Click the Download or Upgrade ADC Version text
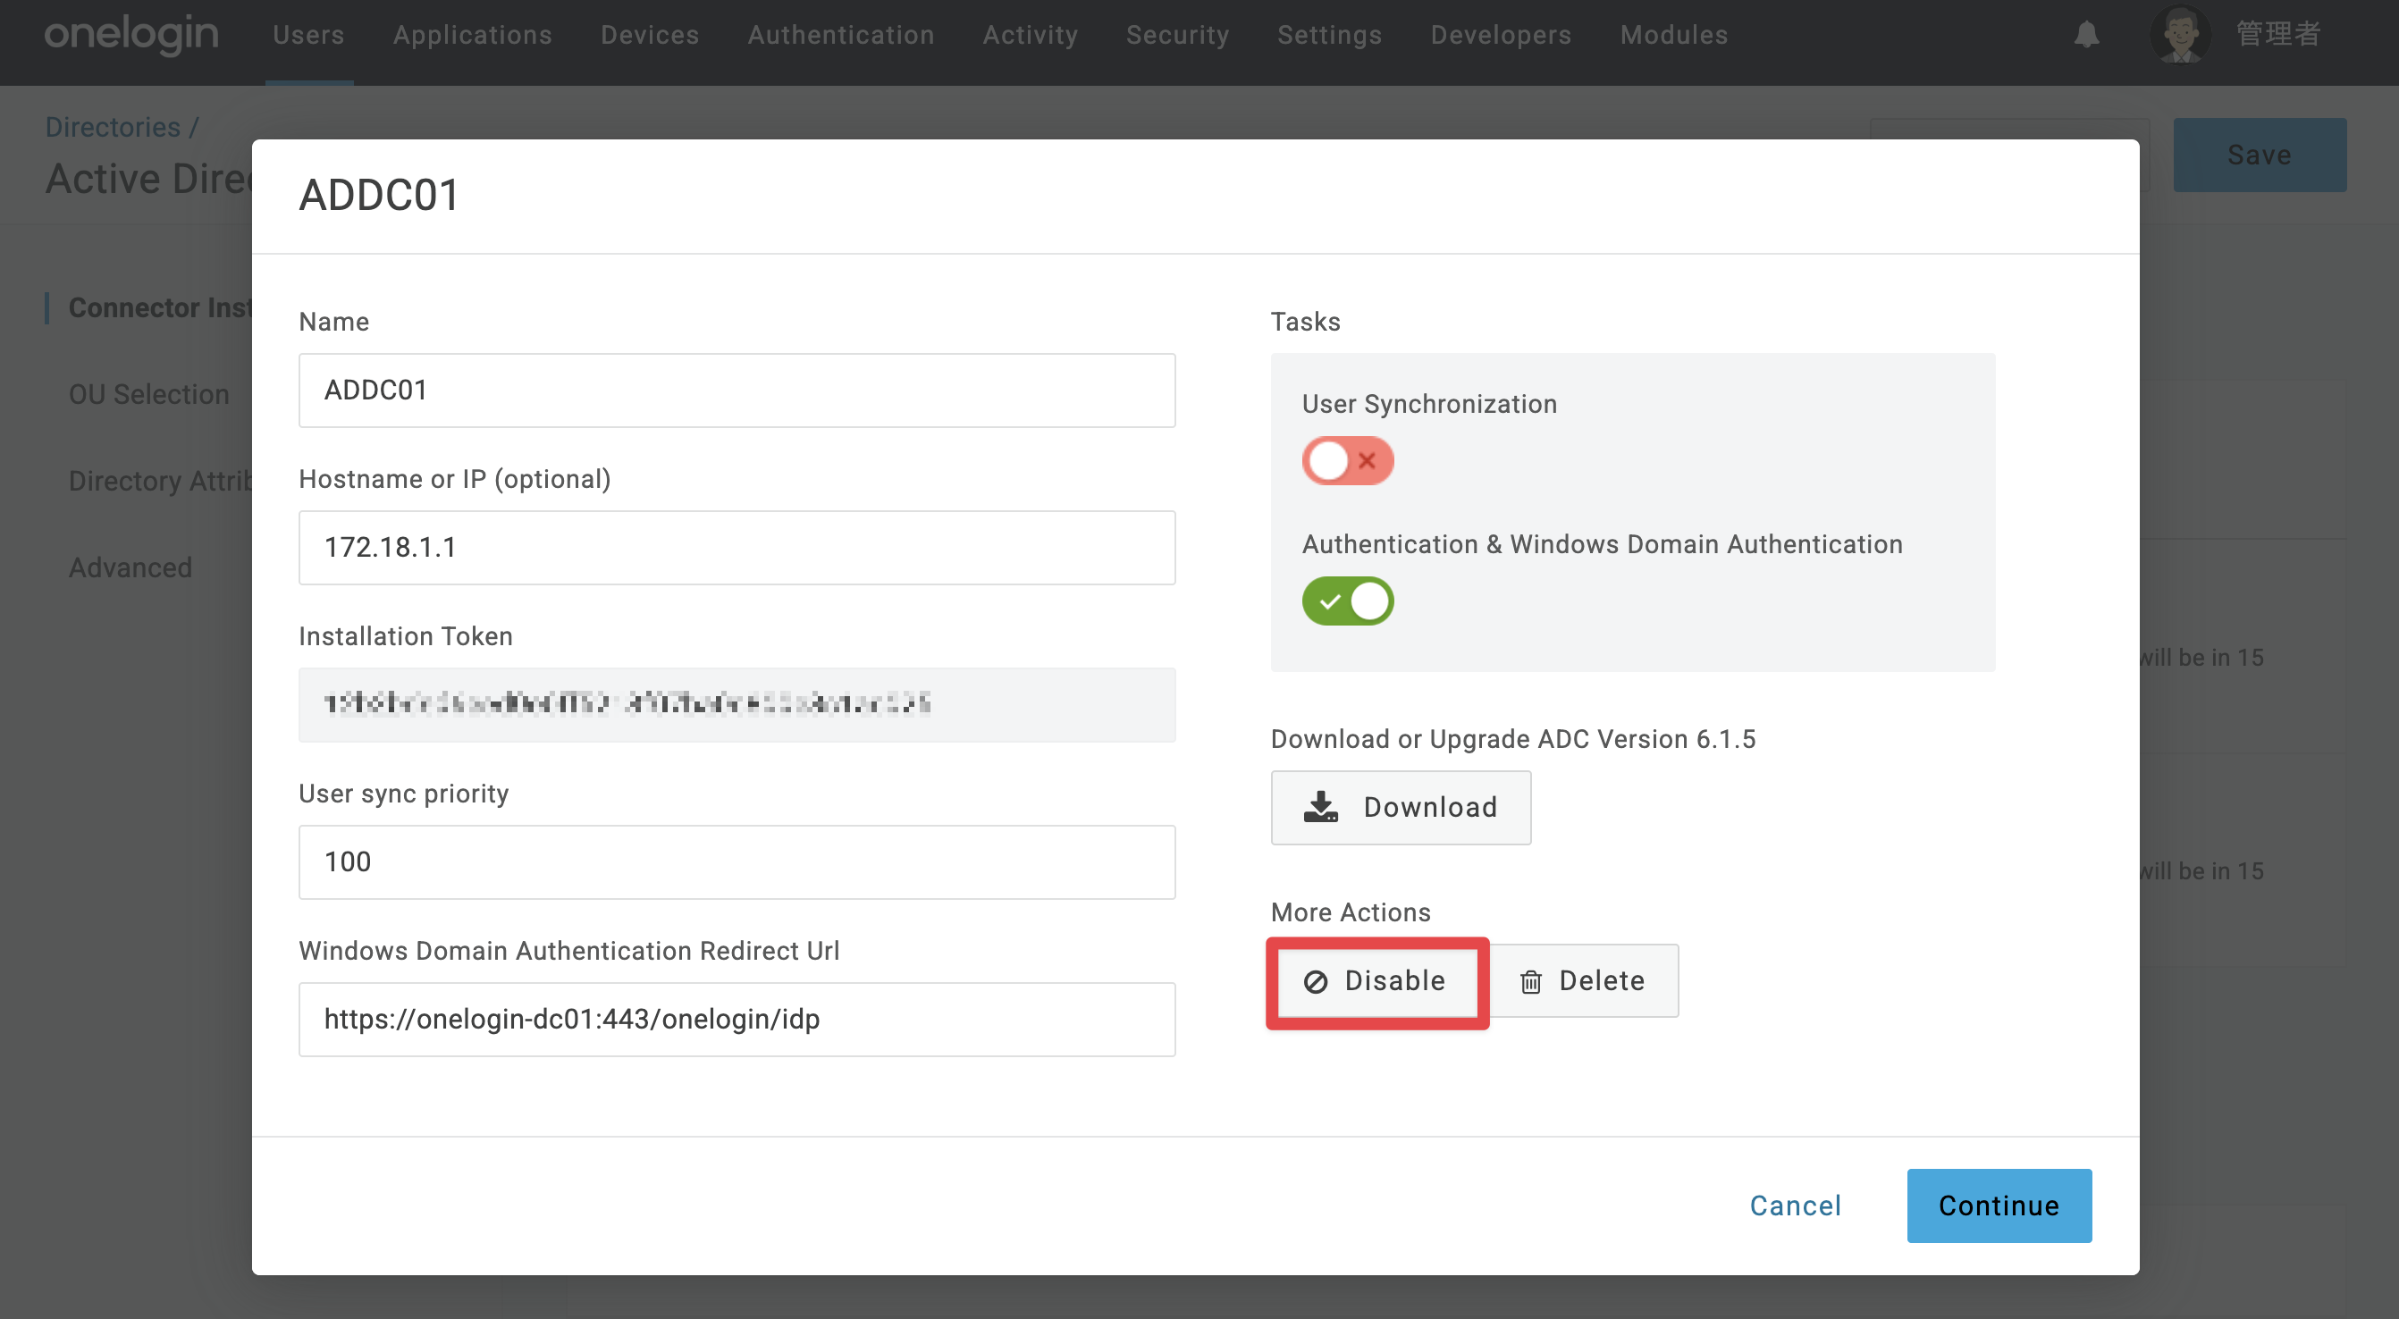The width and height of the screenshot is (2399, 1319). (1513, 739)
